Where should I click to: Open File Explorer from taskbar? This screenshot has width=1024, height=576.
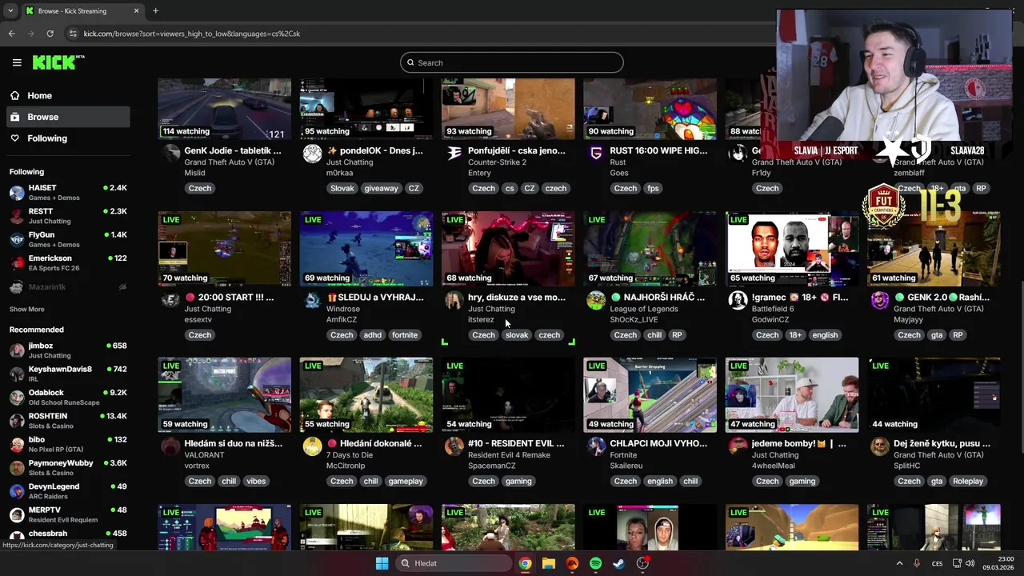pyautogui.click(x=548, y=563)
